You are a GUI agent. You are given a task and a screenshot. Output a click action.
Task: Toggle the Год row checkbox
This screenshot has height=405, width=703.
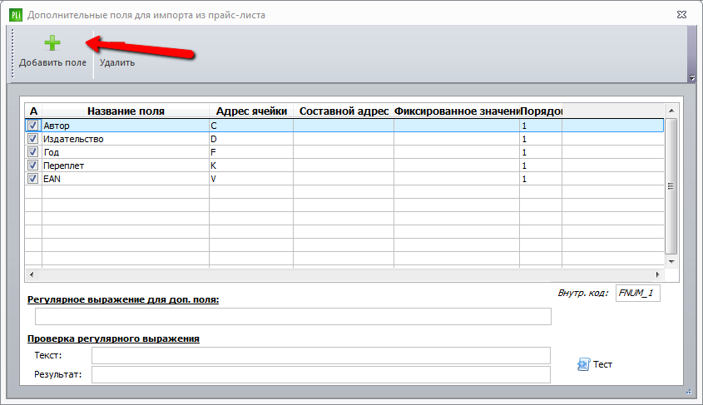click(32, 152)
